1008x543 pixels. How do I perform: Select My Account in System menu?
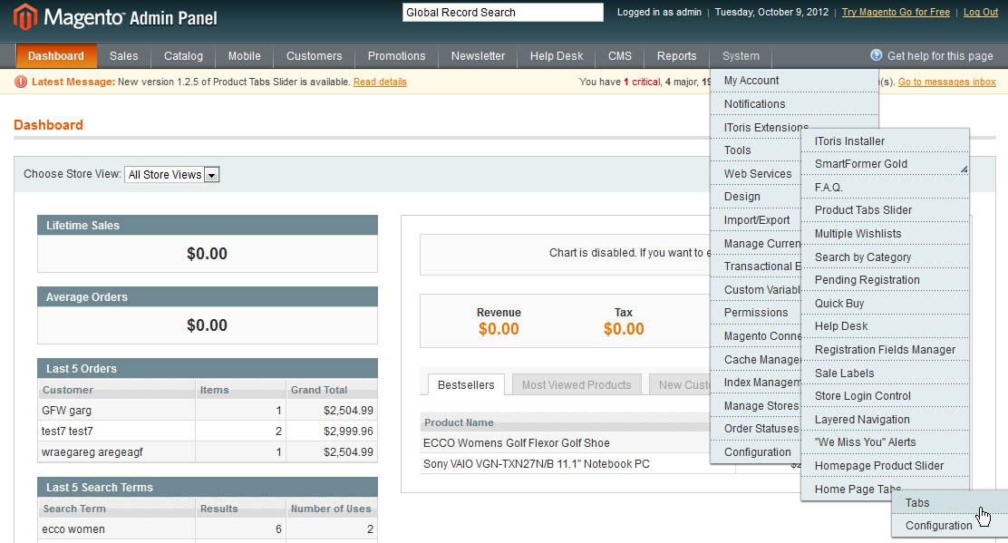coord(794,81)
